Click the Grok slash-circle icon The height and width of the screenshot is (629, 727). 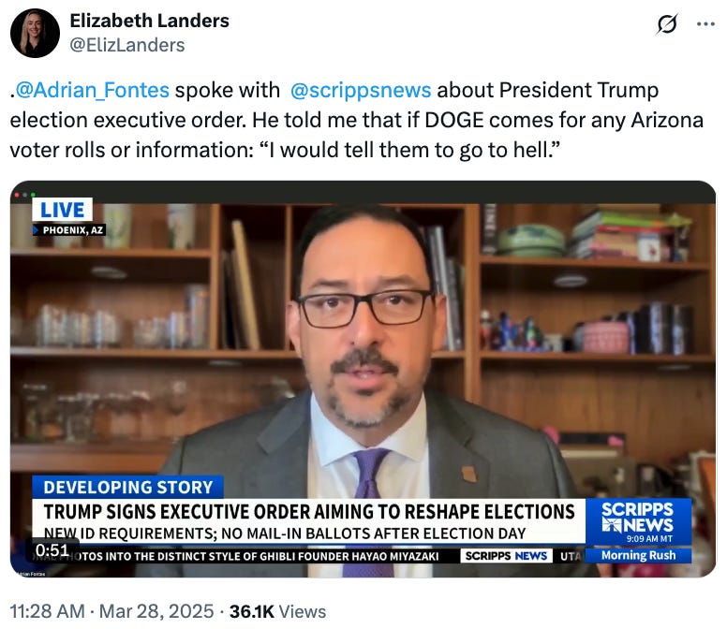[667, 23]
